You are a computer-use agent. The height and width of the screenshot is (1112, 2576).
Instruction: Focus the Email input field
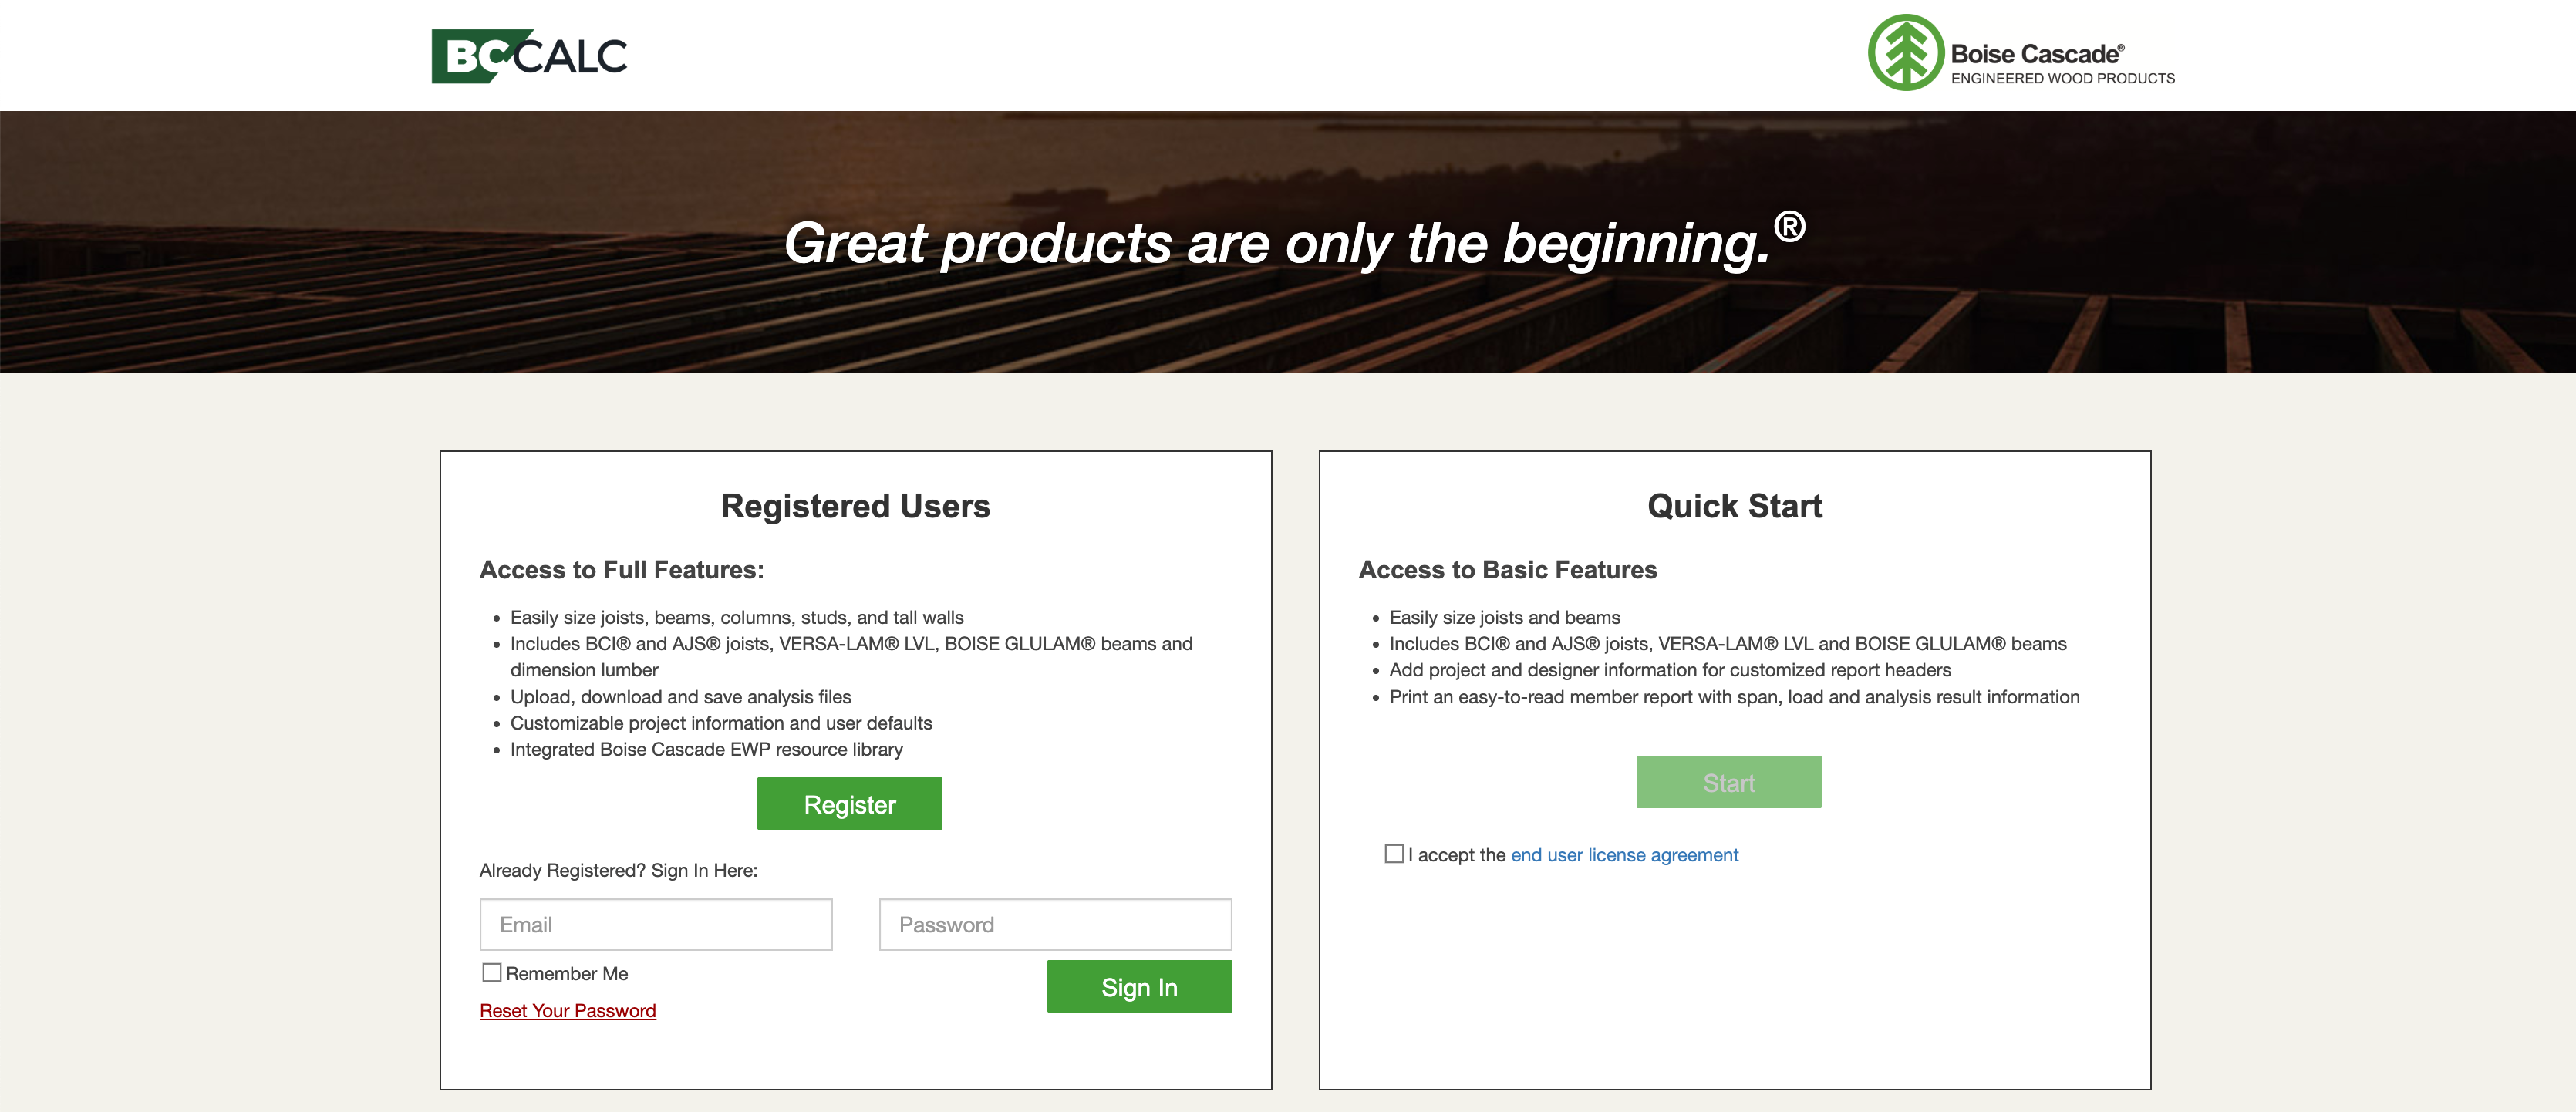[655, 925]
